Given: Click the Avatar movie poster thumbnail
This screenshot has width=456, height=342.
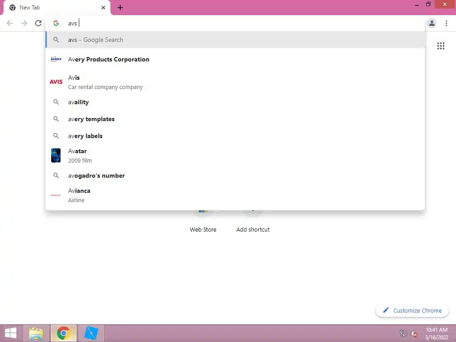Looking at the screenshot, I should 56,155.
